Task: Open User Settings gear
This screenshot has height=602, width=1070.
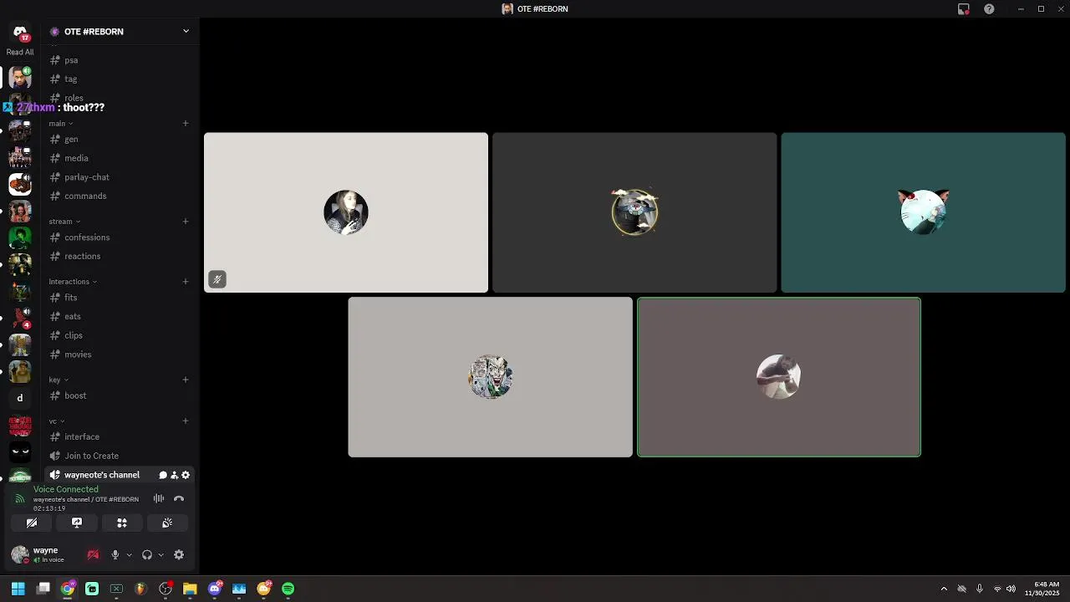Action: 179,554
